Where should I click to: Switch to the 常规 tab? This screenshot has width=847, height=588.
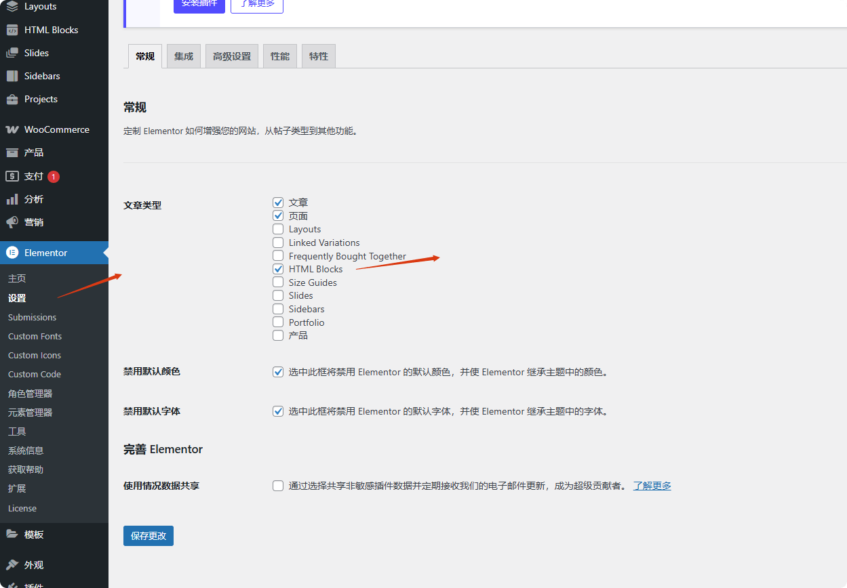click(145, 56)
